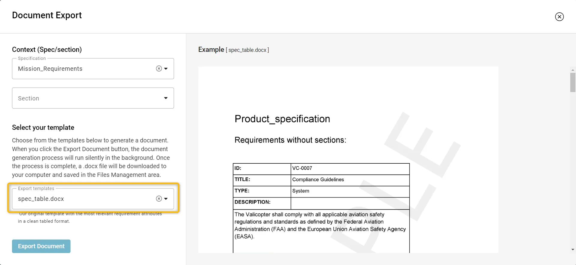Focus the Specification field showing Mission_Requirements
Screen dimensions: 576x265
[84, 69]
